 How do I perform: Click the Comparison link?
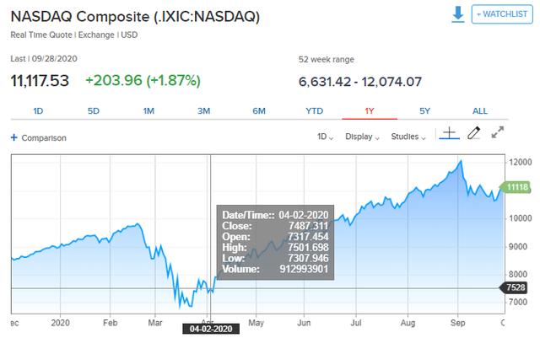point(44,137)
